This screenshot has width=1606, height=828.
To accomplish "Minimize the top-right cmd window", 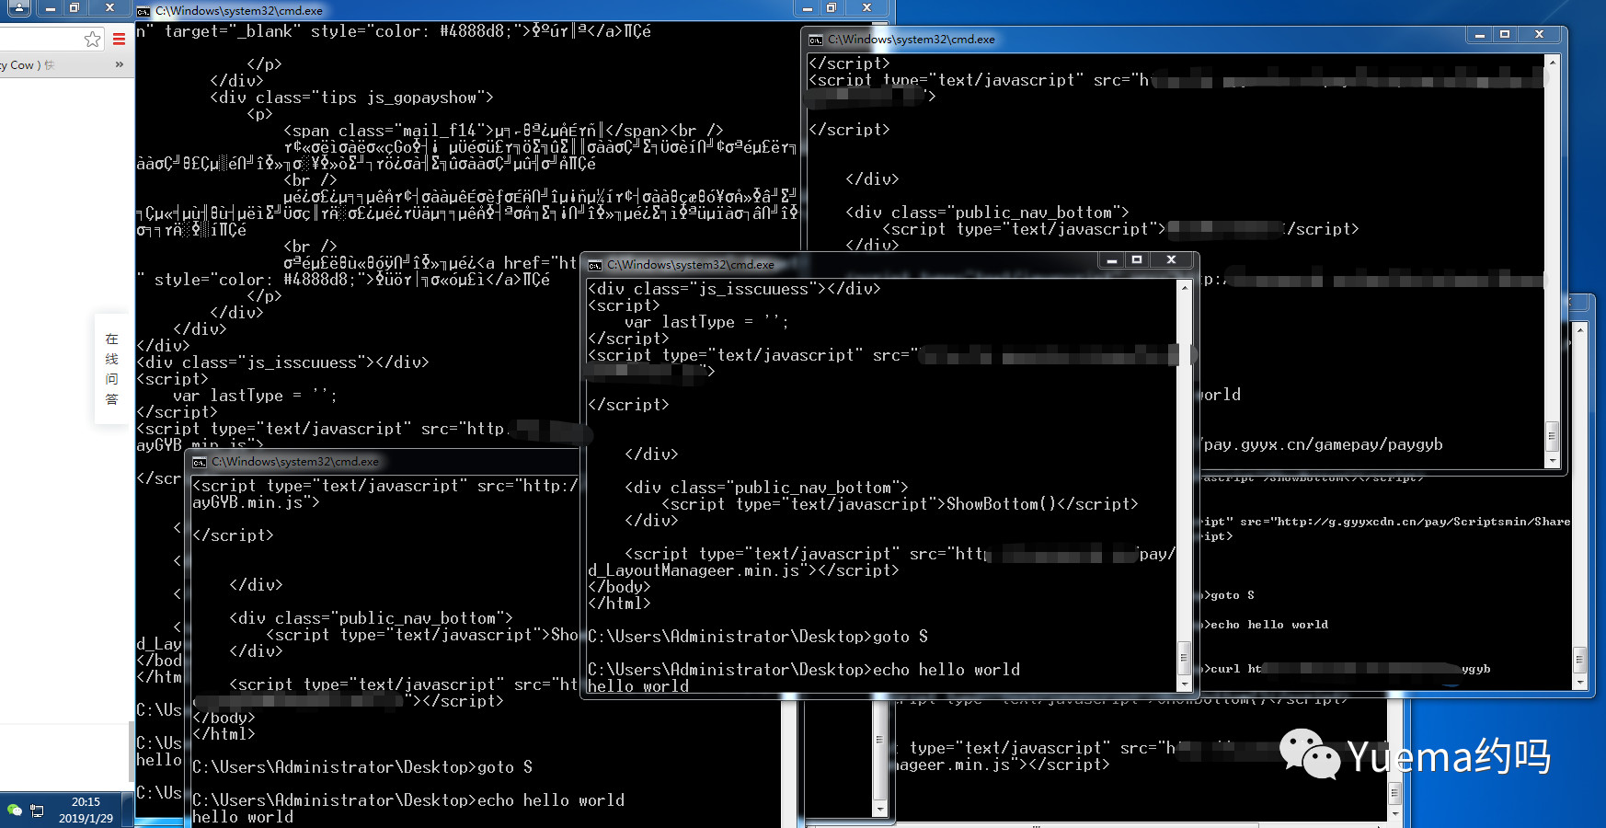I will (1479, 35).
